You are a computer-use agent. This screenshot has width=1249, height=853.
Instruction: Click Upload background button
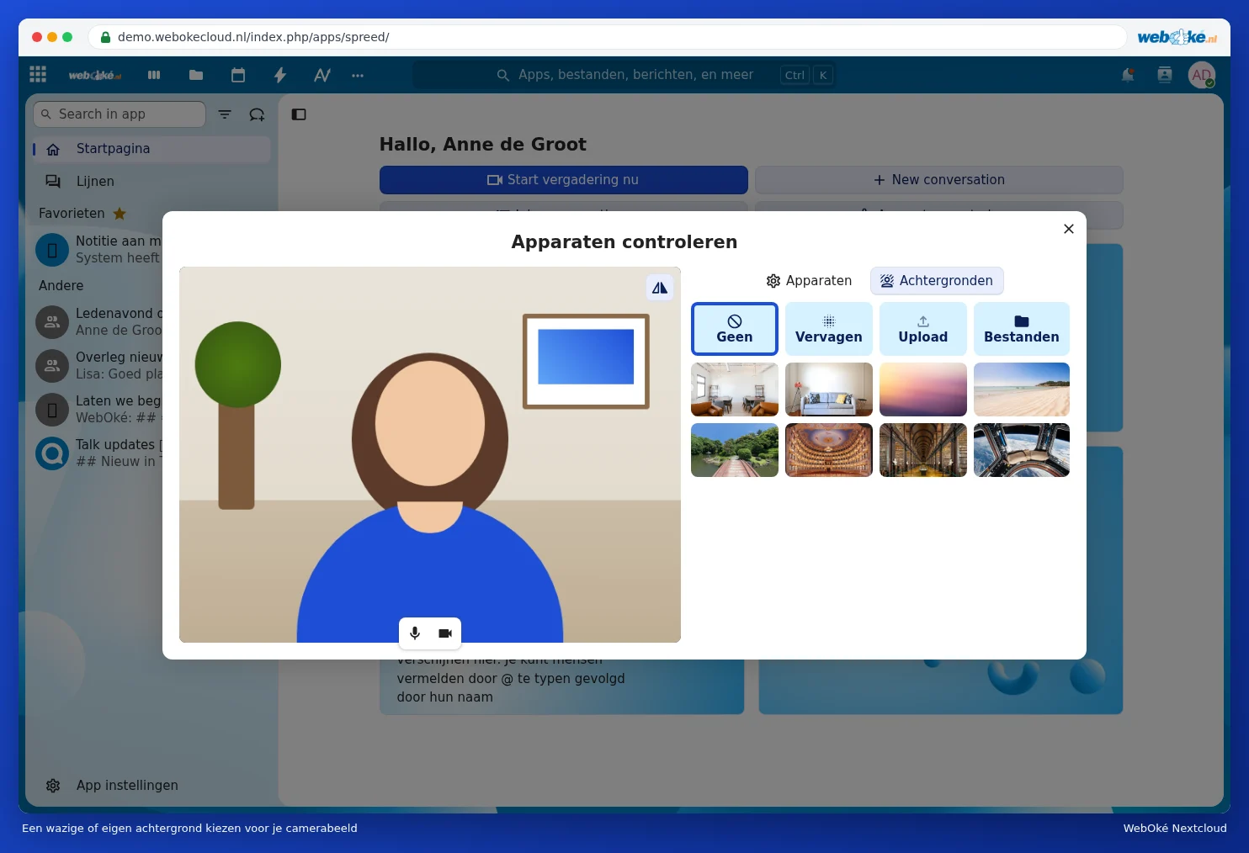point(923,329)
